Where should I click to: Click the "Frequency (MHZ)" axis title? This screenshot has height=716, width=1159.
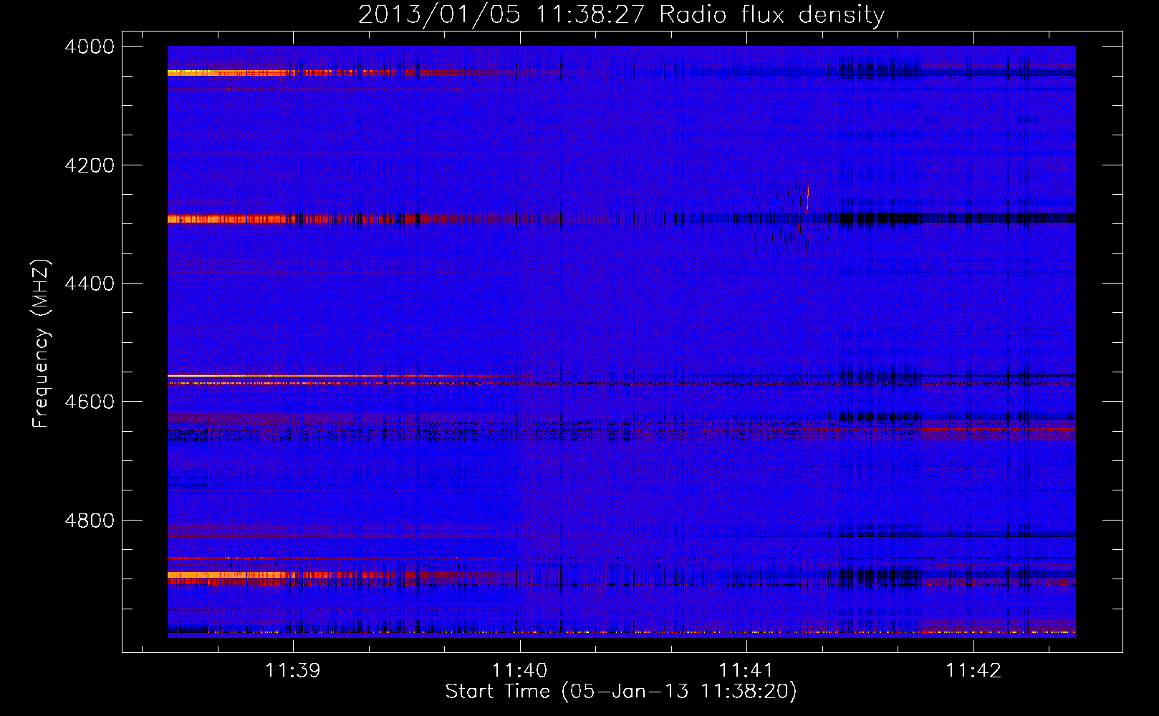coord(41,344)
